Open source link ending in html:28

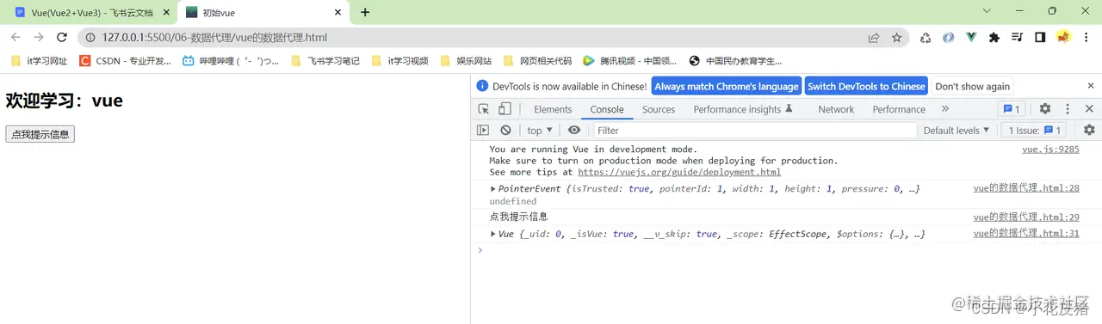1026,188
